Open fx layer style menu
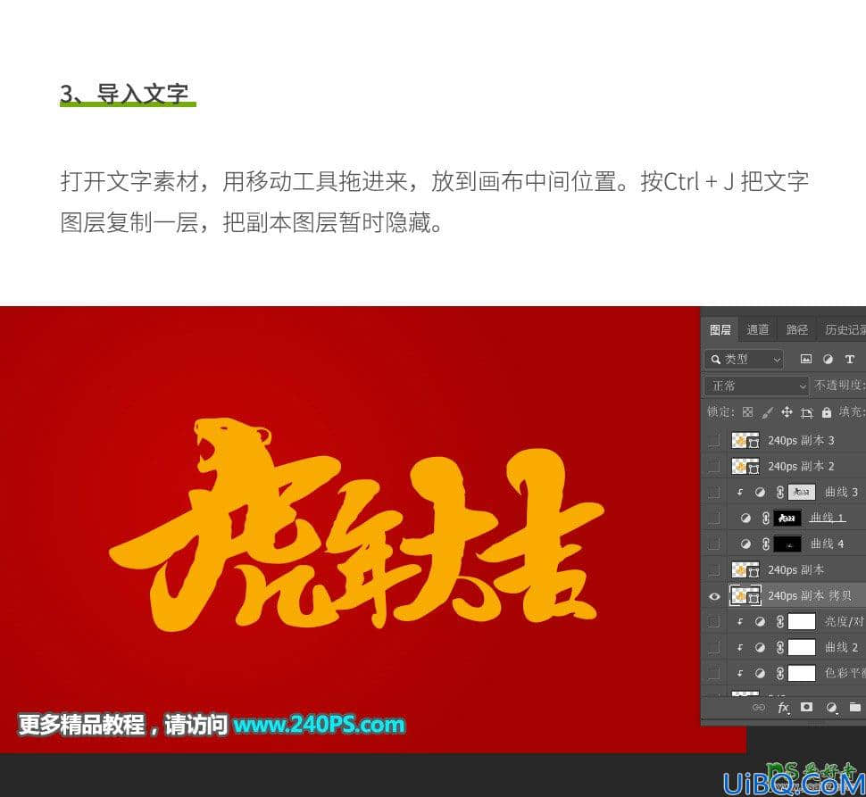 (x=783, y=707)
